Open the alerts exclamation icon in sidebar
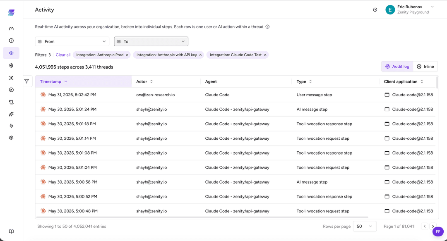447x241 pixels. click(11, 41)
